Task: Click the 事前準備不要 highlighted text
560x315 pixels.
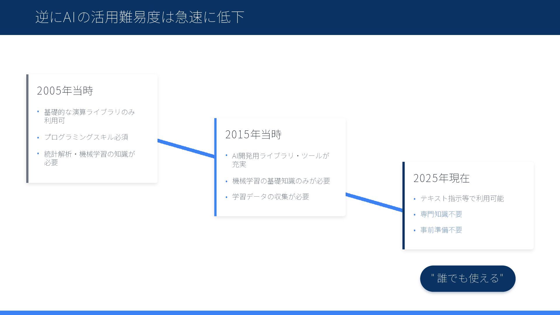Action: (441, 230)
